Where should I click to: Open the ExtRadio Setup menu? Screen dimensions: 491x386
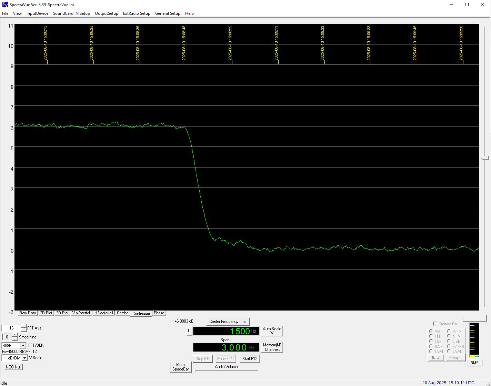[x=137, y=13]
